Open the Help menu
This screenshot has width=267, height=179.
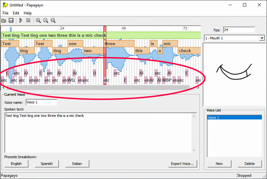click(x=28, y=13)
